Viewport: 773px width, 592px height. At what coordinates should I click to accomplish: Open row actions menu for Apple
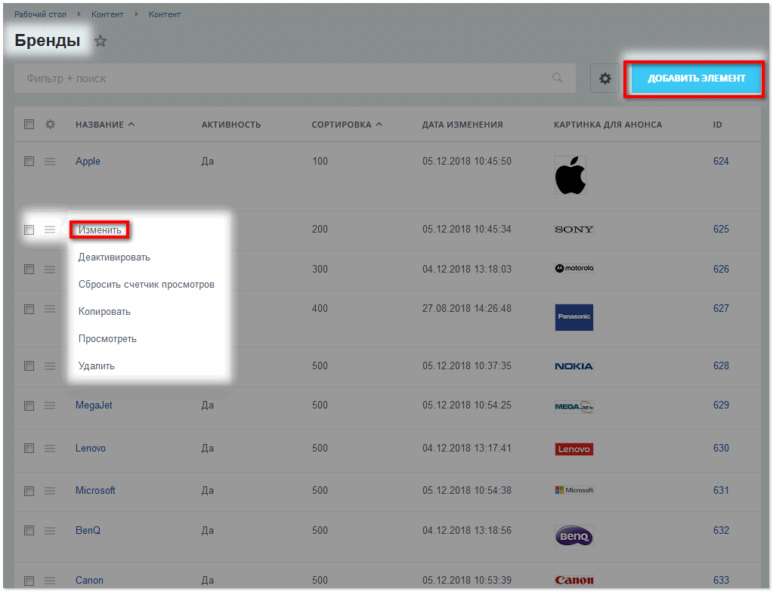(50, 162)
